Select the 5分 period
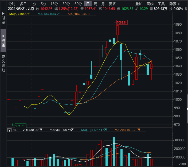This screenshot has width=188, height=167. 44,4
